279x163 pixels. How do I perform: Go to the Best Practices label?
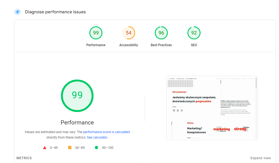point(161,45)
